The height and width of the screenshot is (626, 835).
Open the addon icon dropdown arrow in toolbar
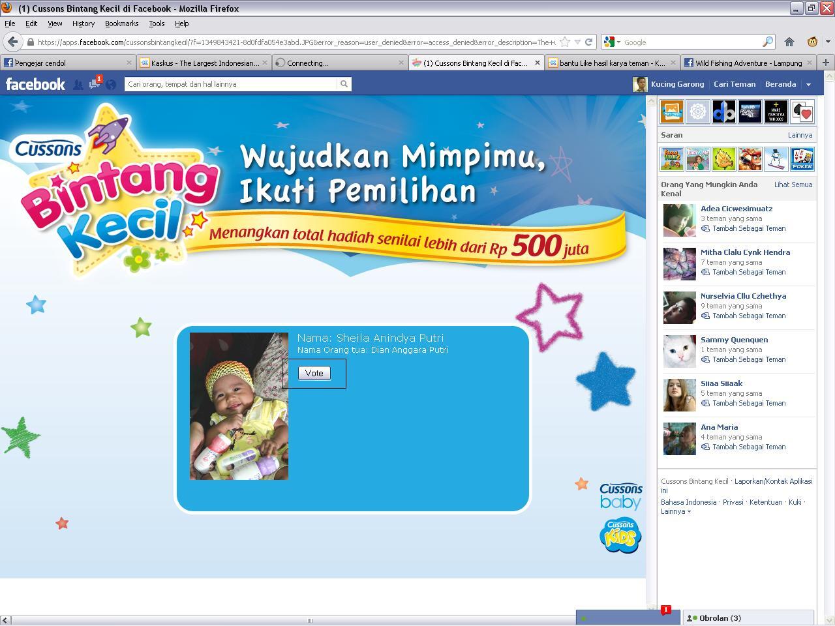pos(827,42)
